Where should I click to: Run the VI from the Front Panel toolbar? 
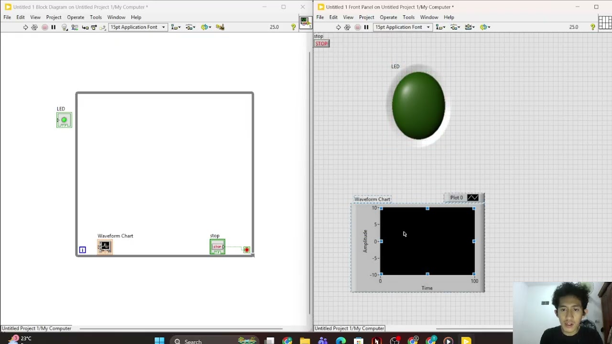pos(338,27)
